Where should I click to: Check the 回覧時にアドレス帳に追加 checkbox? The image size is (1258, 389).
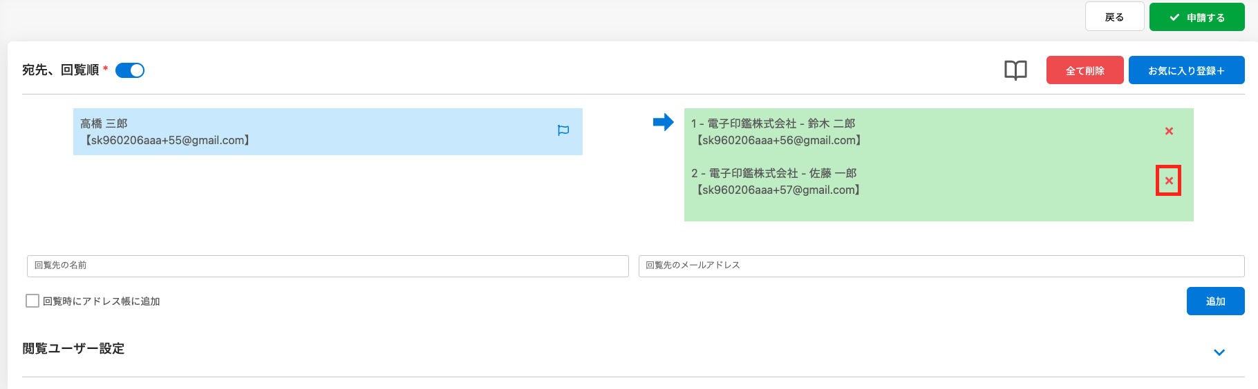(32, 301)
